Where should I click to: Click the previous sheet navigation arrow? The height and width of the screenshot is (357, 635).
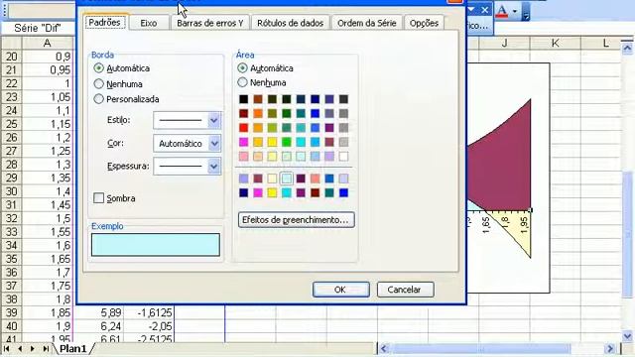click(20, 348)
